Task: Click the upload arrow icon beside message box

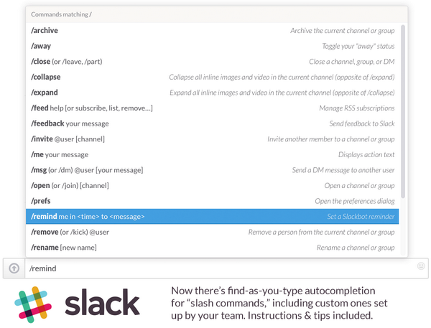Action: click(x=14, y=268)
